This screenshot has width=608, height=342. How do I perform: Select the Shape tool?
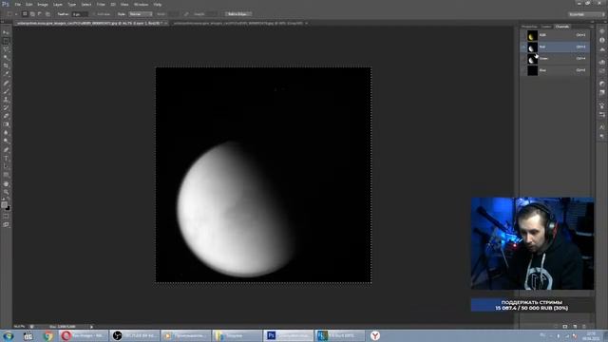(6, 175)
